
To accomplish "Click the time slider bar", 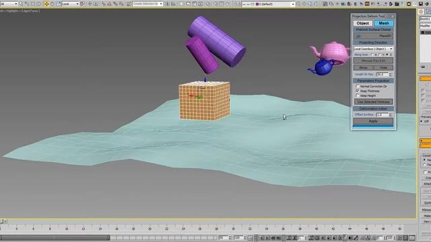I will click(55, 237).
